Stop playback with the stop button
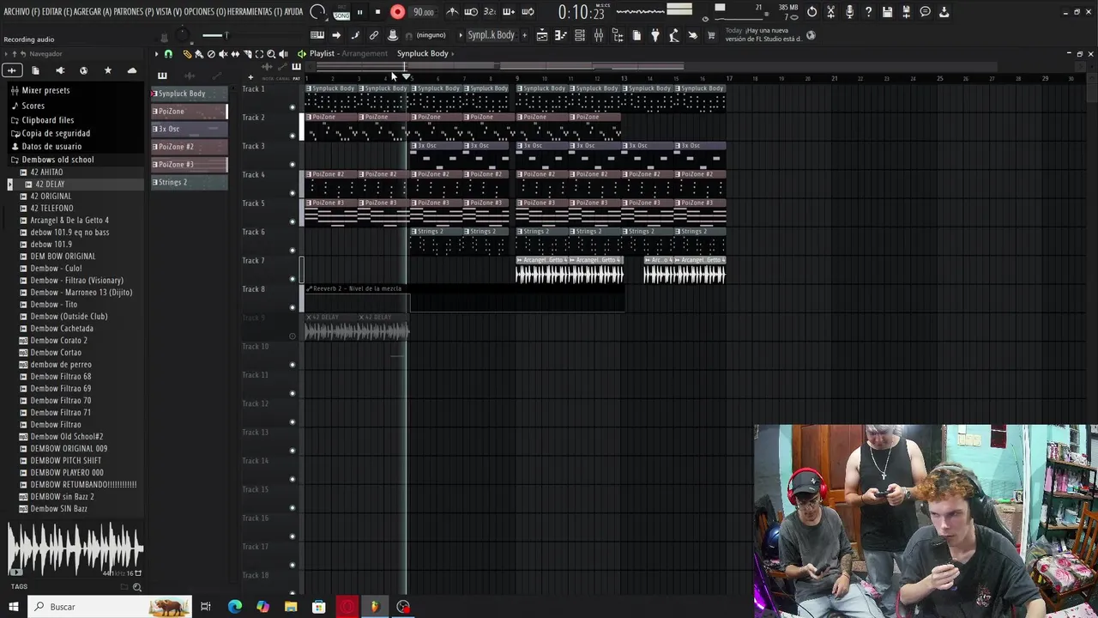The width and height of the screenshot is (1098, 618). point(377,12)
